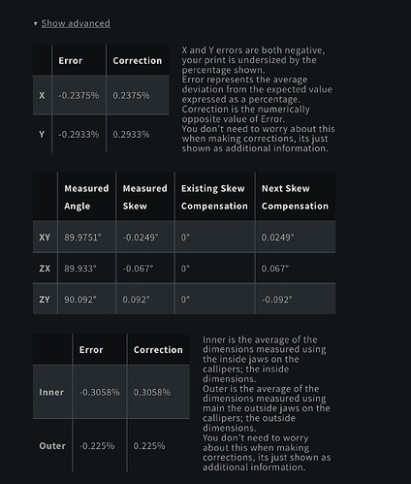Select the Inner error value -0.3058%

[100, 392]
